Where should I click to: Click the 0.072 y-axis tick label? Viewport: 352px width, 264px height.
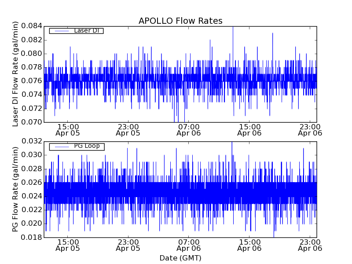click(x=32, y=108)
